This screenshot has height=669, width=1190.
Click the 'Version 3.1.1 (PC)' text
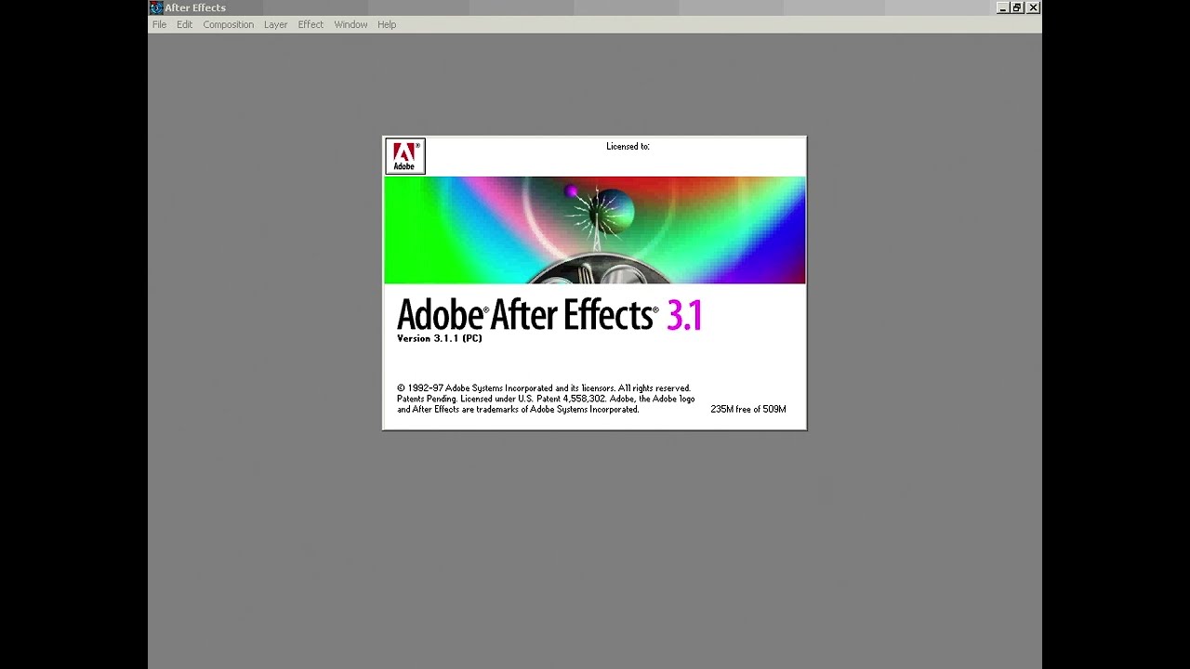pos(440,338)
